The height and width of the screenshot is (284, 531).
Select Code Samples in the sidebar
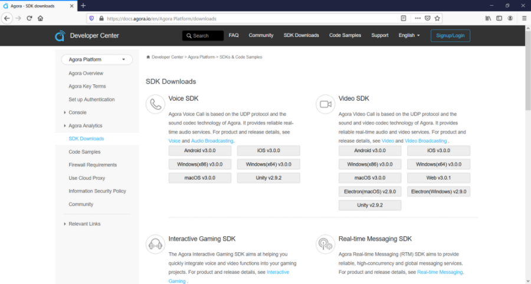click(x=84, y=152)
